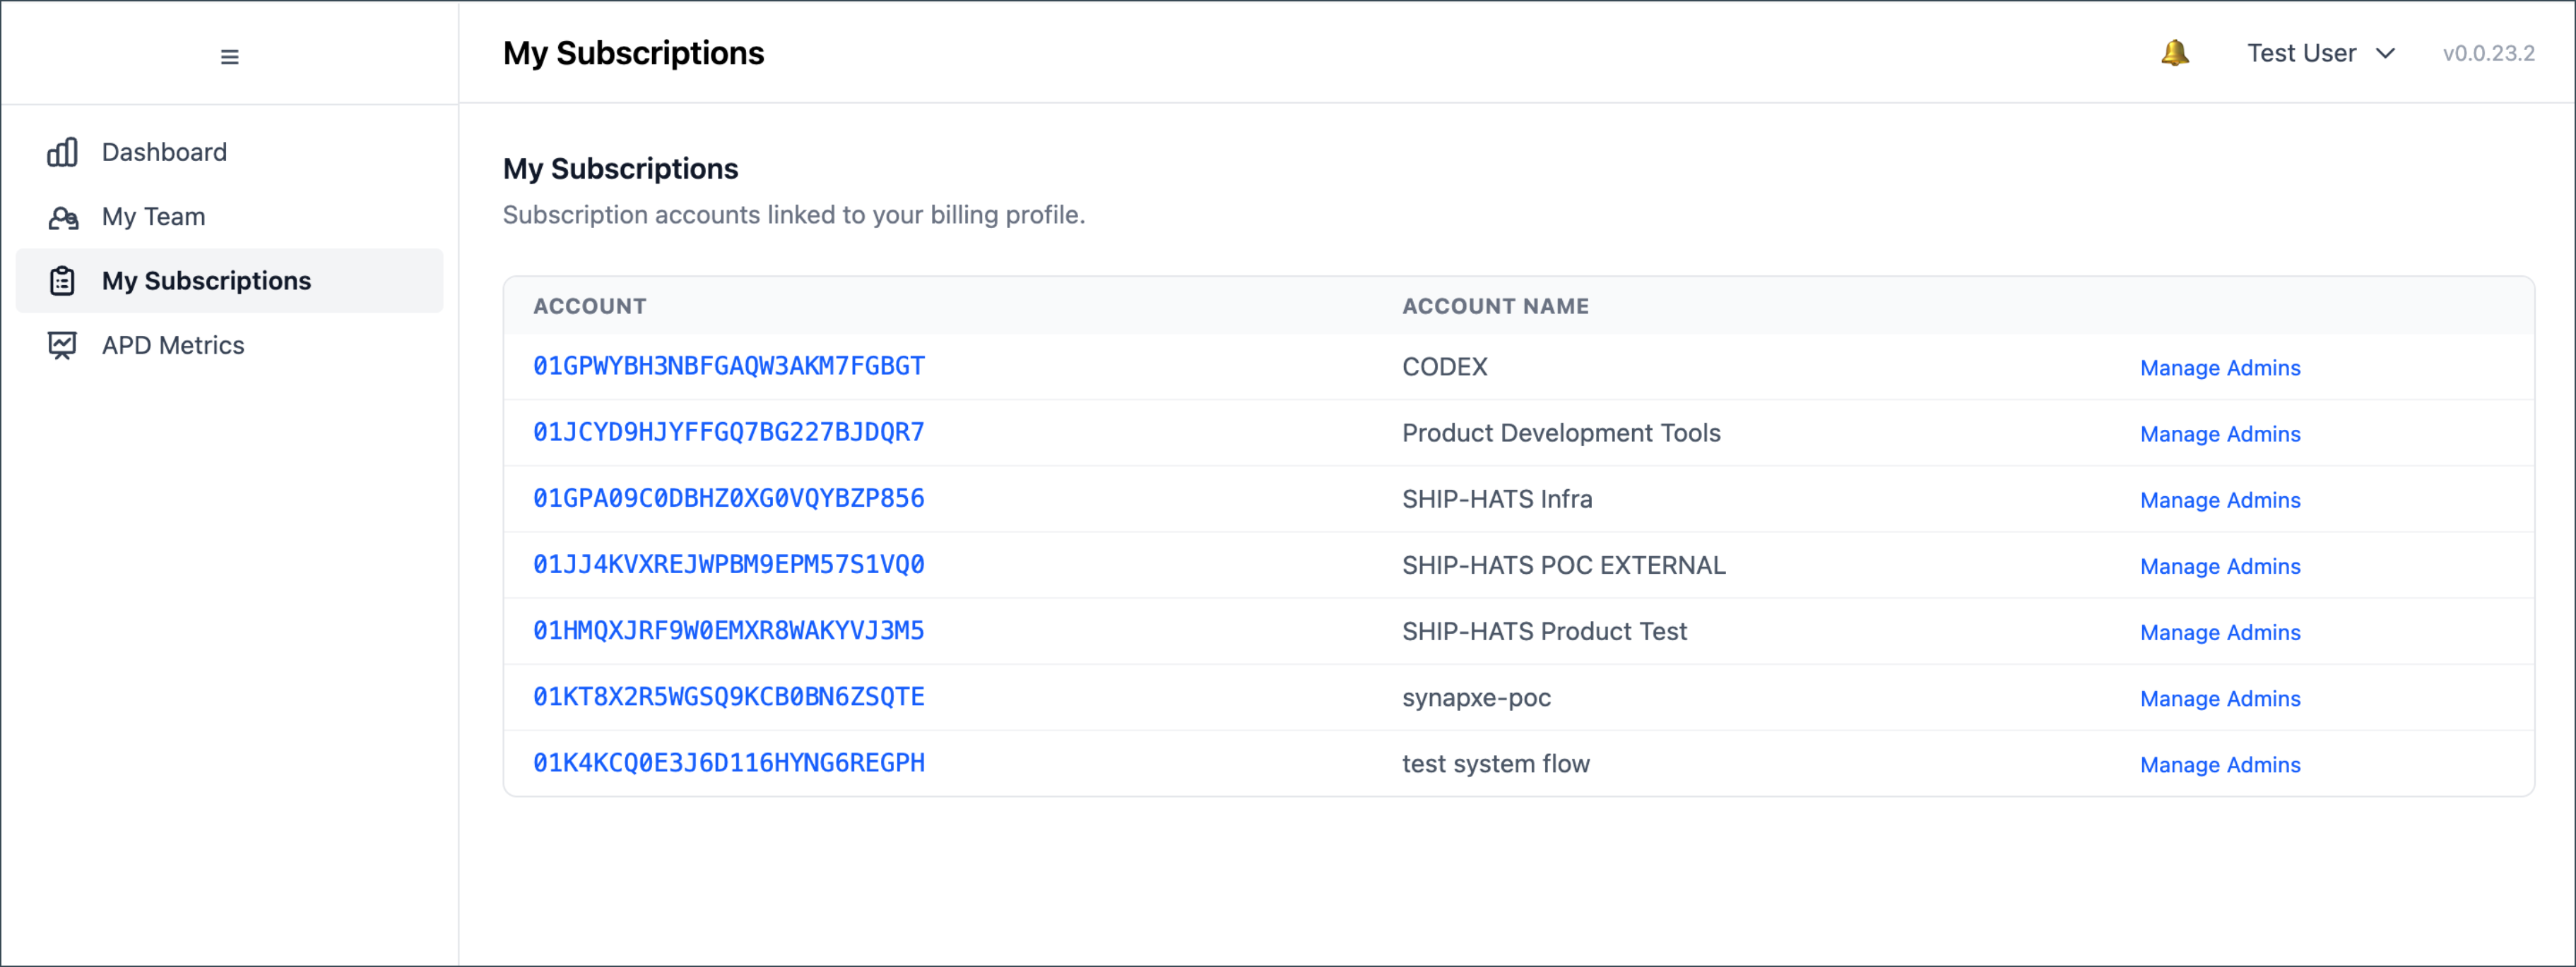Click the ACCOUNT column header
This screenshot has height=967, width=2576.
pos(589,306)
